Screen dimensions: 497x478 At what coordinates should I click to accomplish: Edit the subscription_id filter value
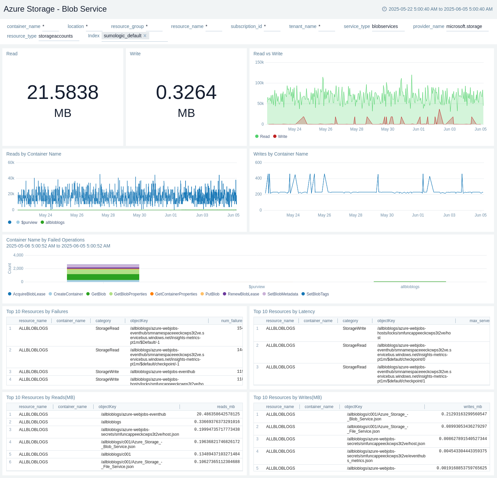(x=272, y=26)
